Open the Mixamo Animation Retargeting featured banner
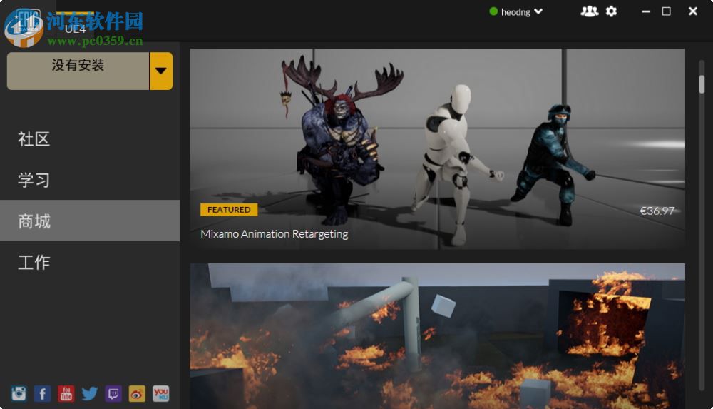Viewport: 713px width, 409px height. click(x=438, y=149)
